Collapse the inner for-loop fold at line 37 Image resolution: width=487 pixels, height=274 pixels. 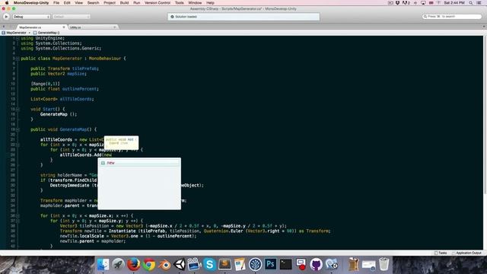tap(18, 221)
